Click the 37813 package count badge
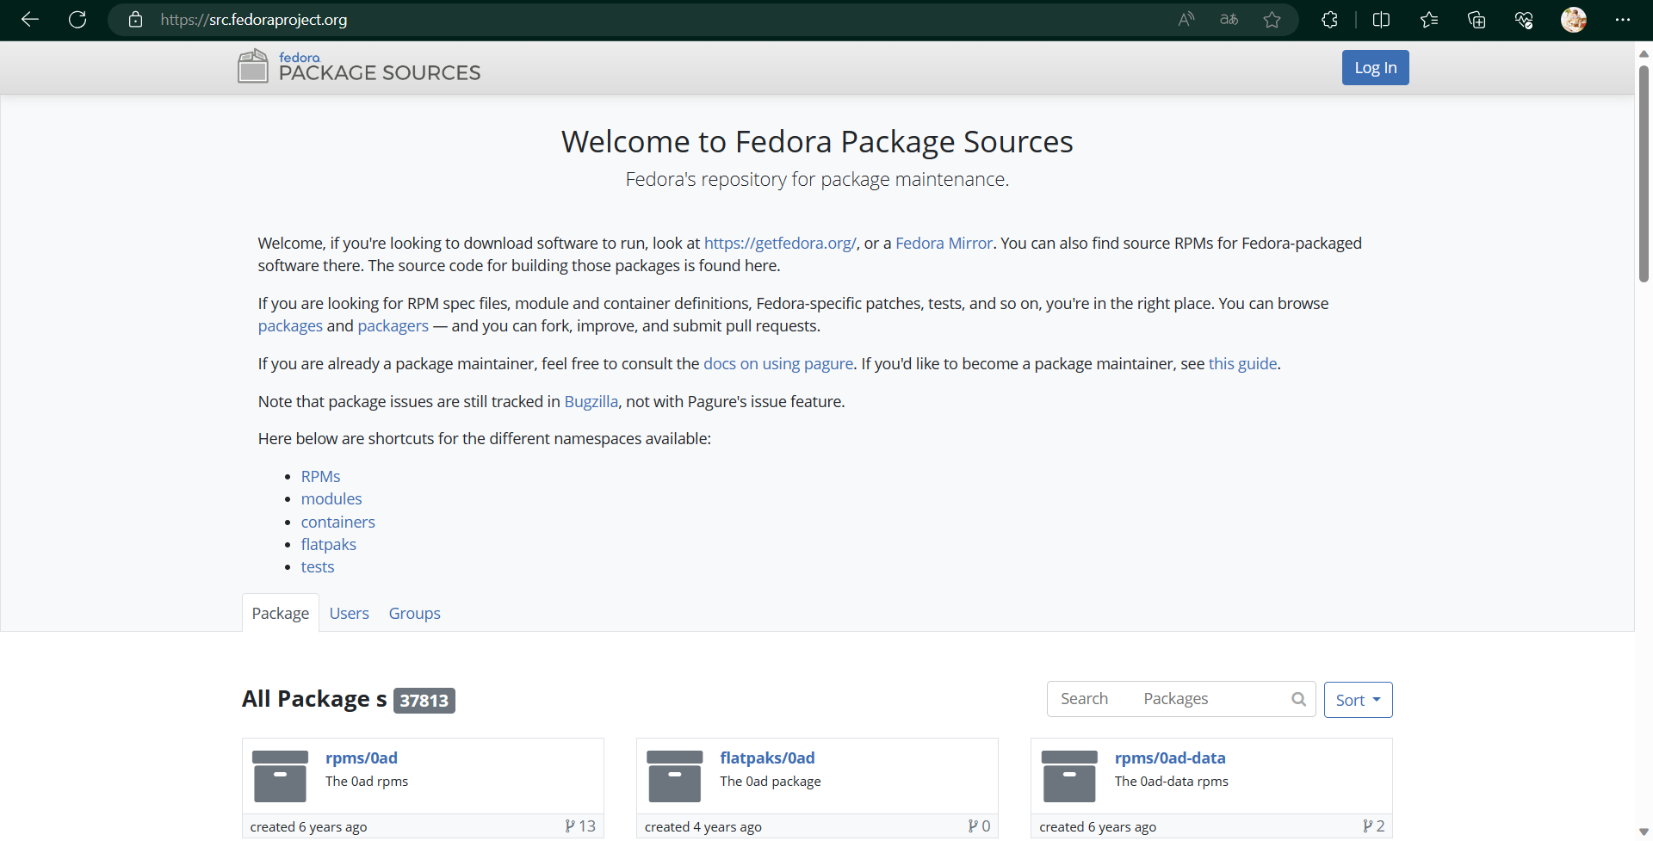This screenshot has height=841, width=1653. [x=424, y=701]
